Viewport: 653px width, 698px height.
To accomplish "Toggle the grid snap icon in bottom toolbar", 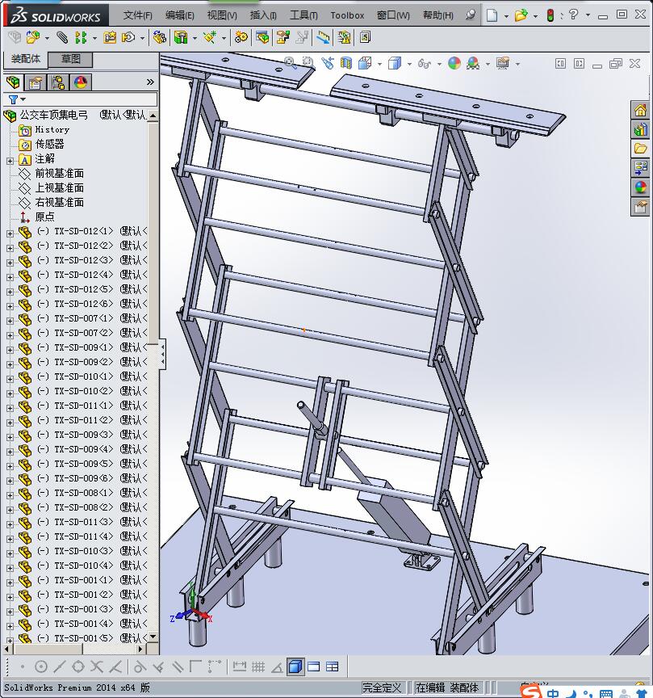I will click(258, 666).
